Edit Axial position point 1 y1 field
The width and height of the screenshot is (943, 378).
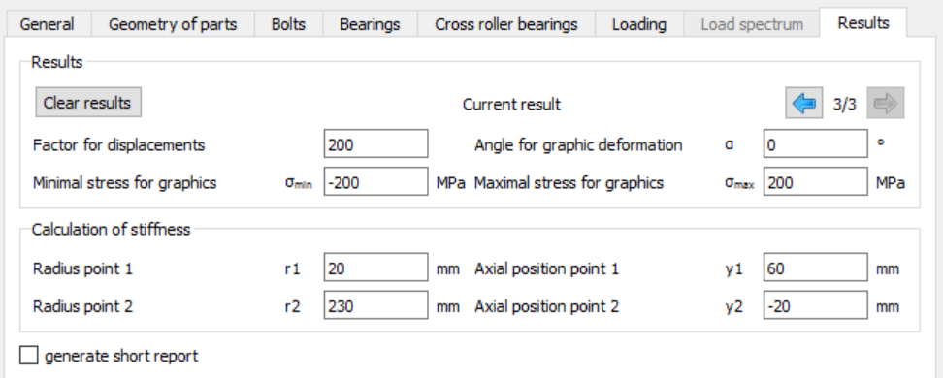(816, 268)
